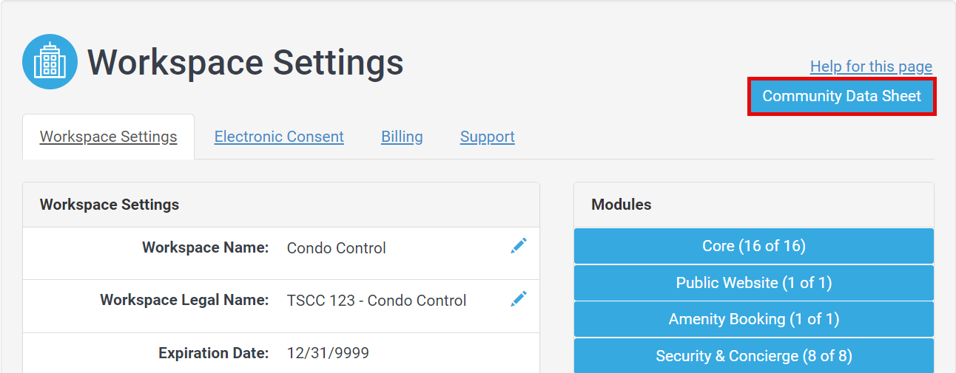Open the Support tab

pyautogui.click(x=488, y=137)
